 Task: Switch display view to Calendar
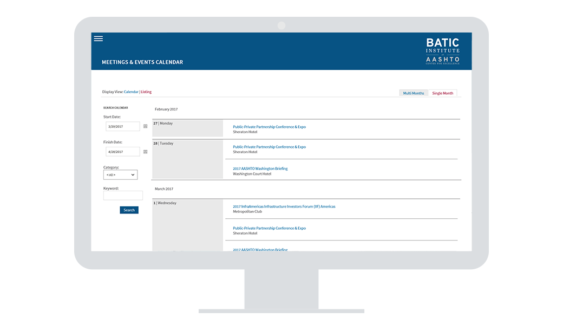pos(131,92)
